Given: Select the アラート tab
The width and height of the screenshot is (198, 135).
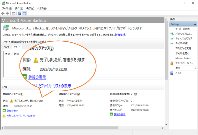Looking at the screenshot, I should click(17, 47).
